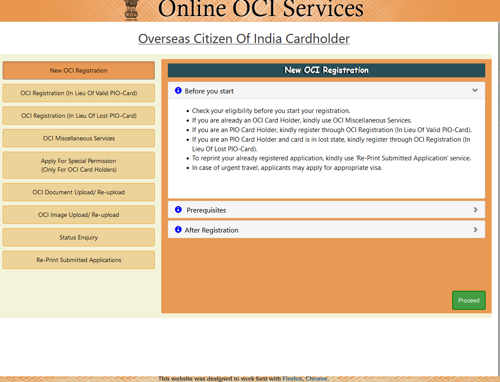
Task: Click the New OCI Registration panel title bar
Action: tap(326, 70)
